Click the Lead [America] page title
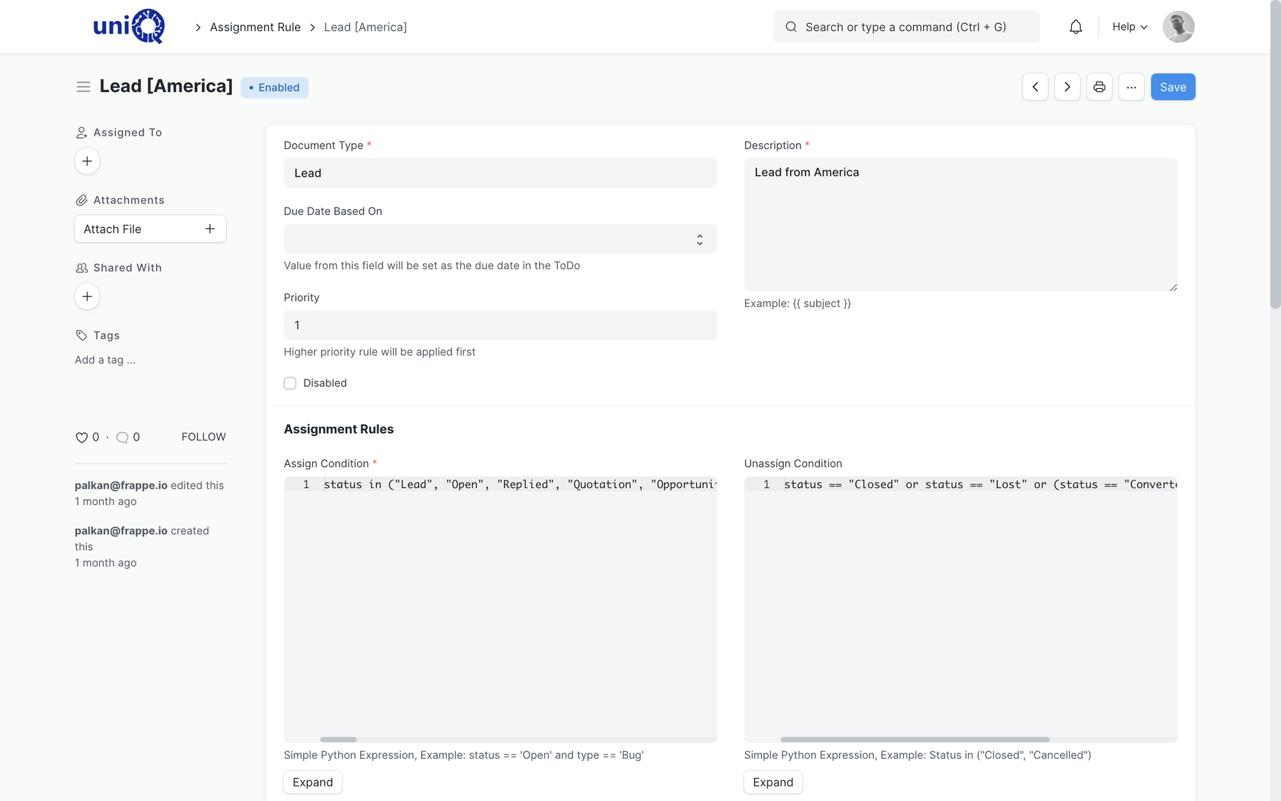Viewport: 1281px width, 801px height. (166, 86)
